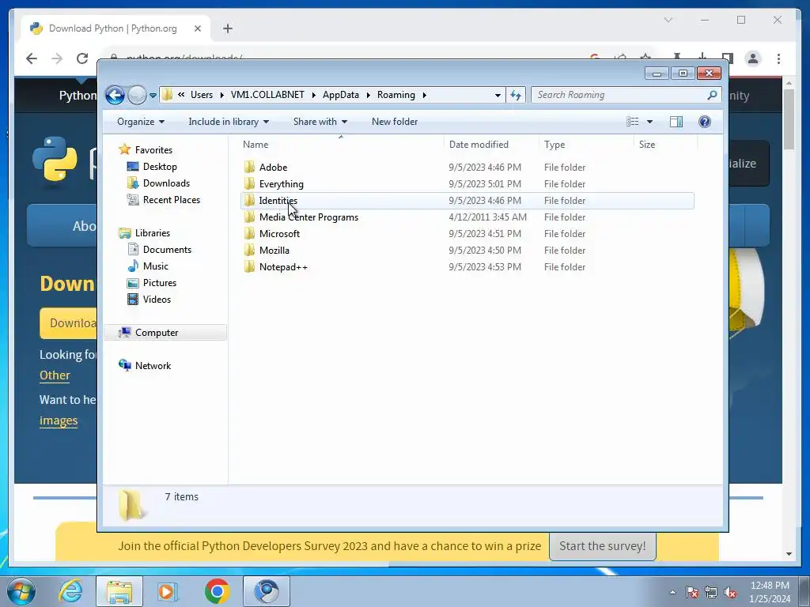Click the Action Center flag icon
This screenshot has width=810, height=607.
(x=692, y=592)
